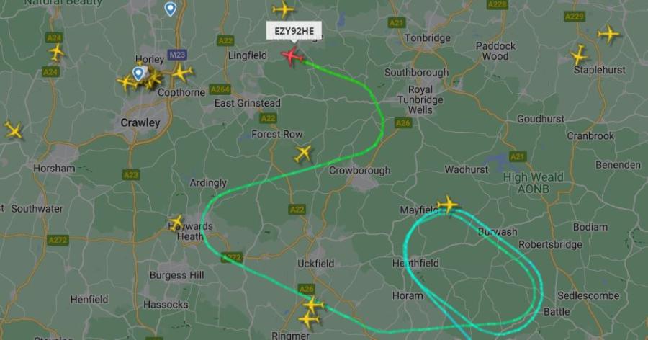Screen dimensions: 648x340
Task: Click the blue location pin above M23
Action: pyautogui.click(x=170, y=9)
